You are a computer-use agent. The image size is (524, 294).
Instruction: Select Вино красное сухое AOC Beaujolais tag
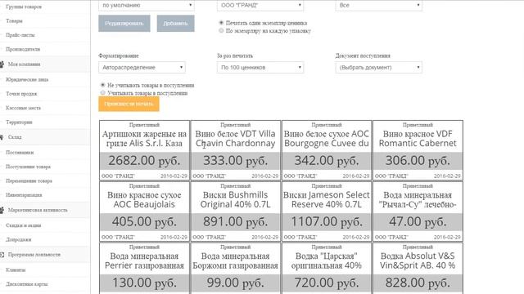click(144, 212)
